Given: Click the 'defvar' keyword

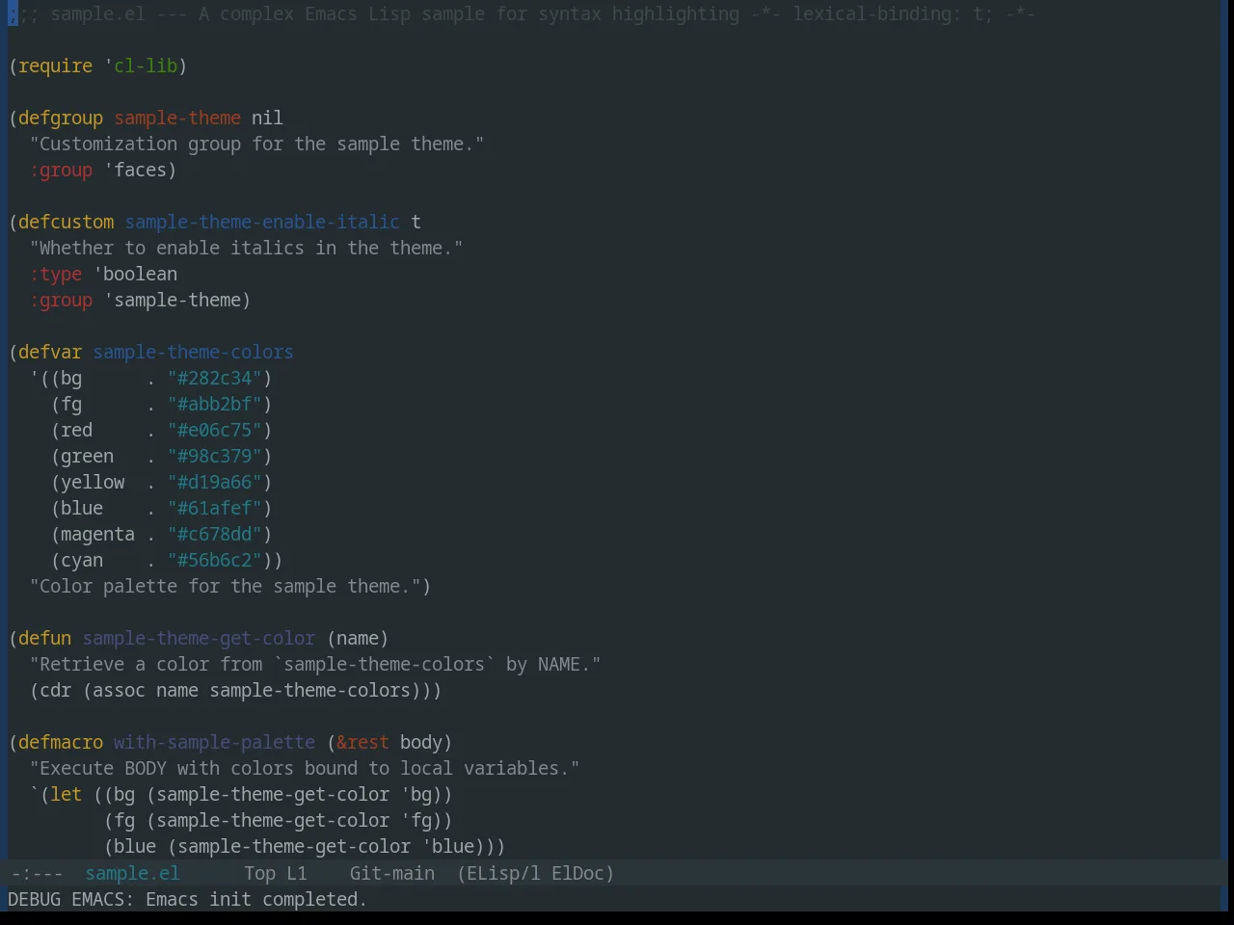Looking at the screenshot, I should click(50, 352).
